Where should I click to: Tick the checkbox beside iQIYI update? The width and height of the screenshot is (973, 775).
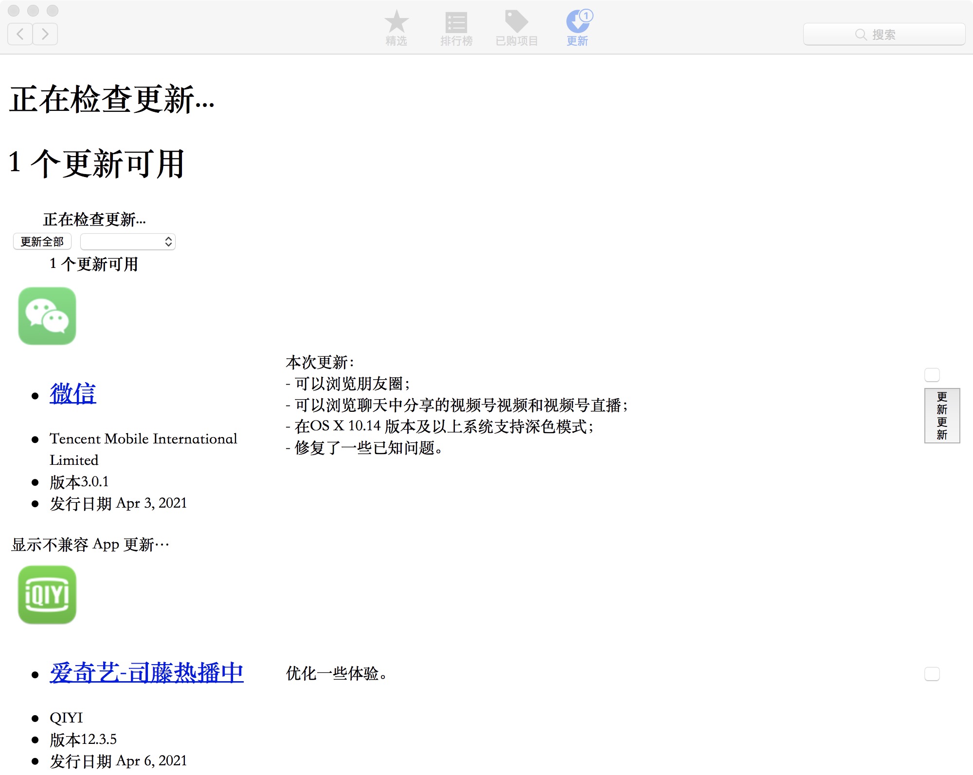pos(932,674)
